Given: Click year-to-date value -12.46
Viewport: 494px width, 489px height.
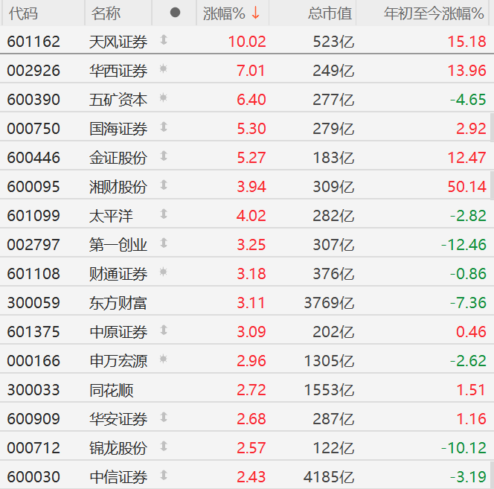Looking at the screenshot, I should pyautogui.click(x=463, y=245).
